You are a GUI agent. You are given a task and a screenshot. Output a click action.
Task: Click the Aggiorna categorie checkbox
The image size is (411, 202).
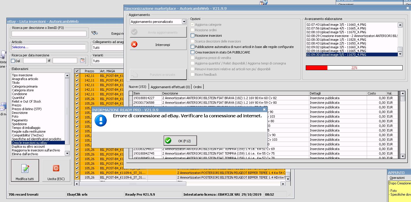[193, 25]
